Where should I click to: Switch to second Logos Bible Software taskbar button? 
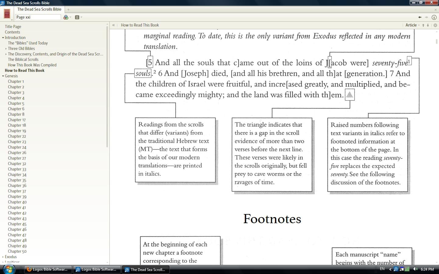coord(97,269)
